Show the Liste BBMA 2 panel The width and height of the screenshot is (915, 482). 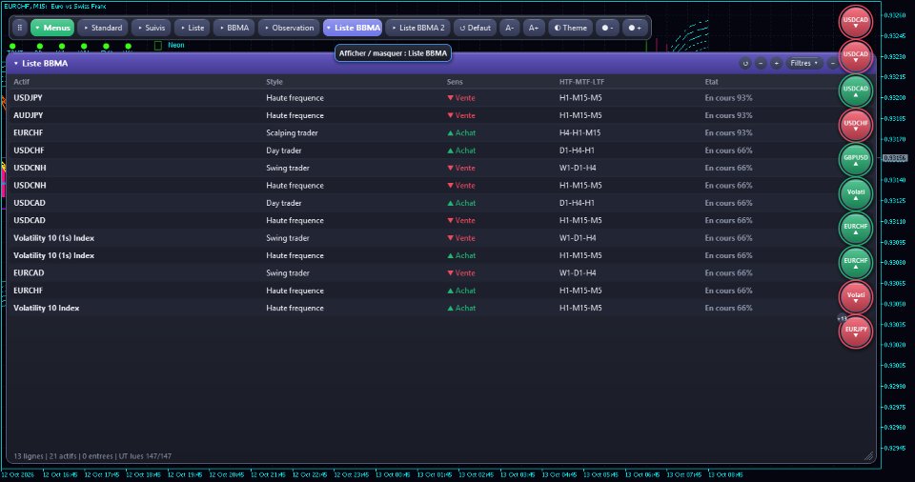point(417,28)
